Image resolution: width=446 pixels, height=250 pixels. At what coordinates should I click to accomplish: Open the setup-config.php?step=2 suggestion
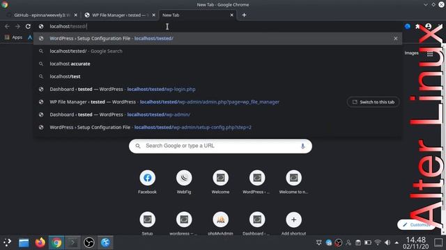point(217,127)
